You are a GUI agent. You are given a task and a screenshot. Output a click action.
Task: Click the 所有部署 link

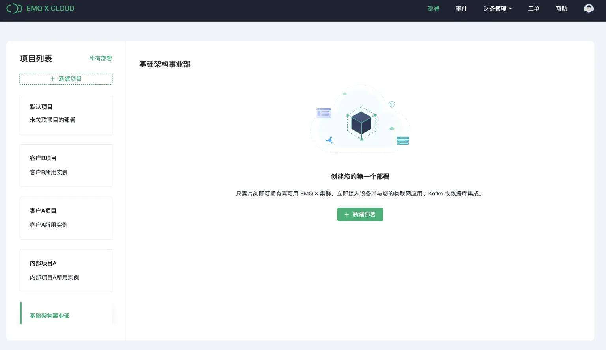pos(101,58)
